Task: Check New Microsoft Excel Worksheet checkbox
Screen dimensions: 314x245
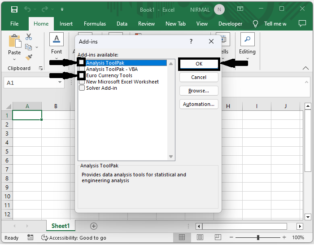Action: pos(82,82)
